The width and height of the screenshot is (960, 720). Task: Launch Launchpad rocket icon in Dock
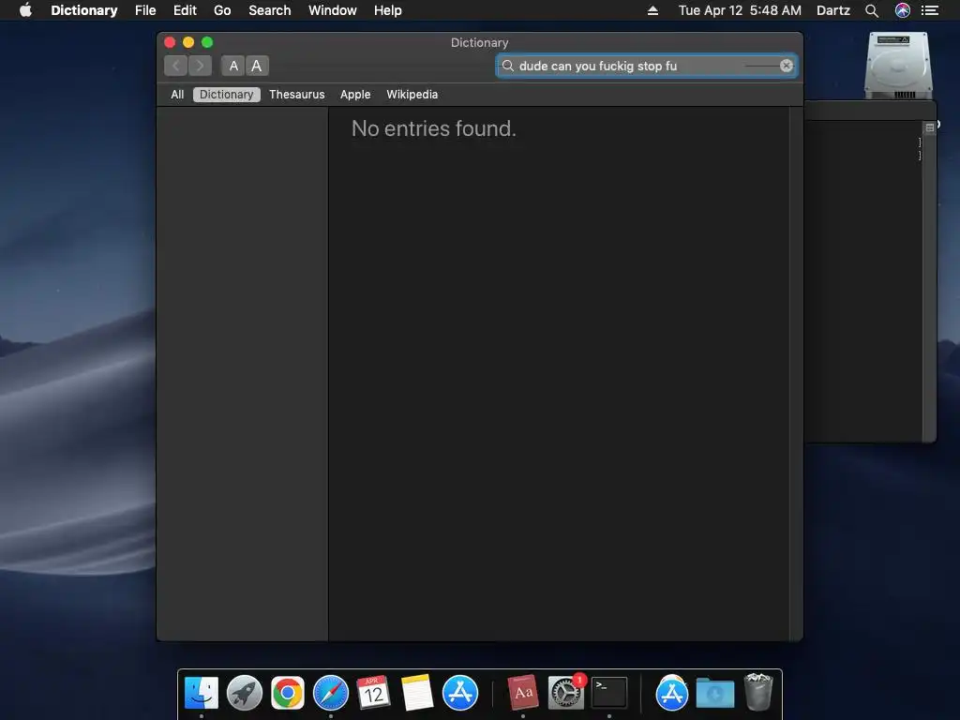click(245, 693)
